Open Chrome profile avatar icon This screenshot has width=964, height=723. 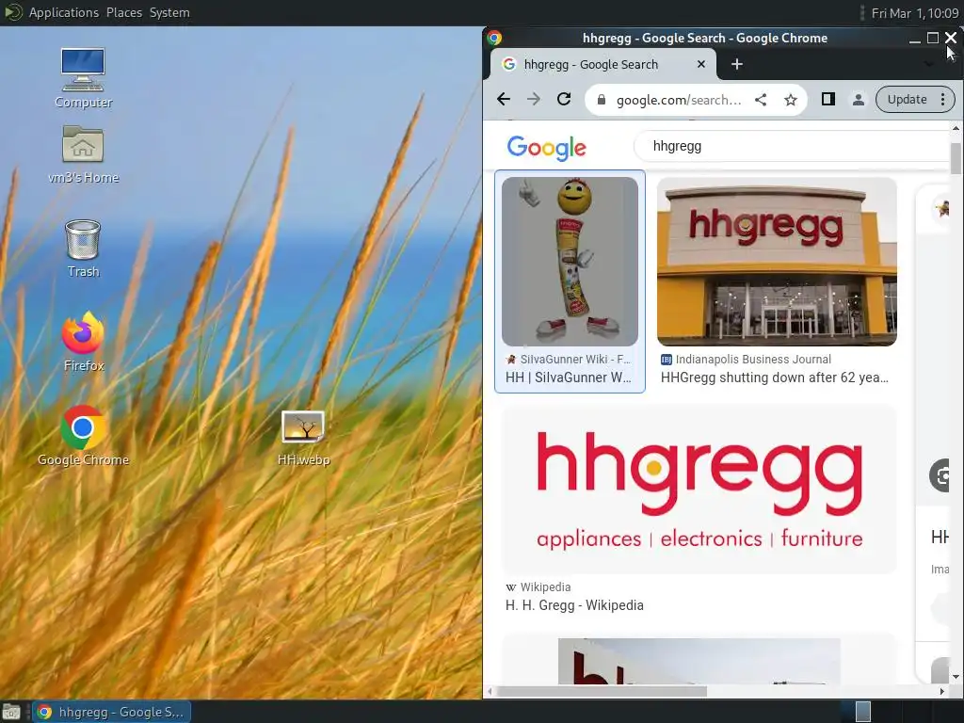coord(859,100)
